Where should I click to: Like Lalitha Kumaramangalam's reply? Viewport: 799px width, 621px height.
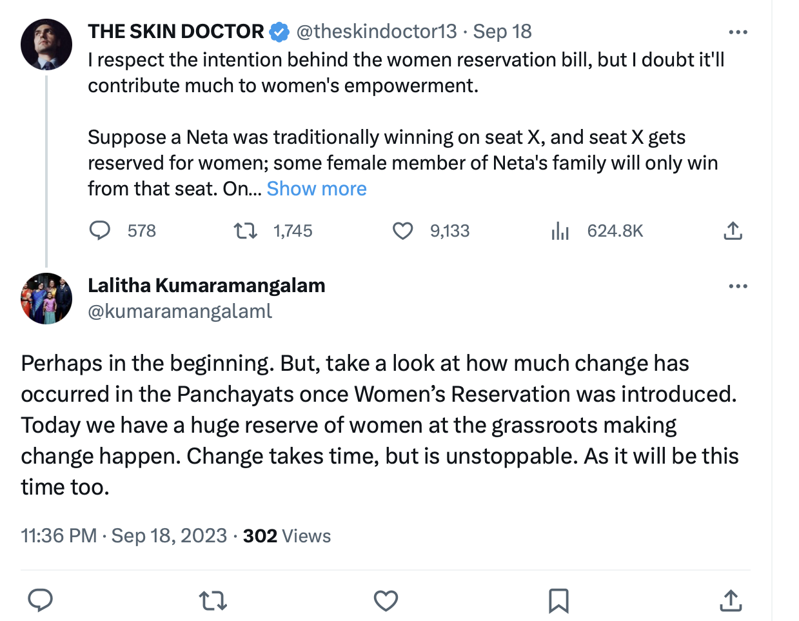coord(386,600)
